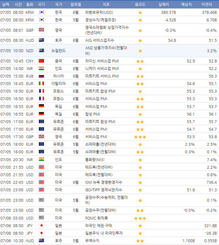Click the 중요도 column header
Image resolution: width=219 pixels, height=245 pixels.
[140, 4]
